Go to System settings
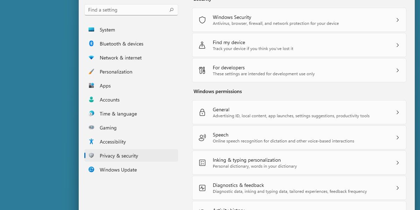Screen dimensions: 420x210 click(131, 30)
